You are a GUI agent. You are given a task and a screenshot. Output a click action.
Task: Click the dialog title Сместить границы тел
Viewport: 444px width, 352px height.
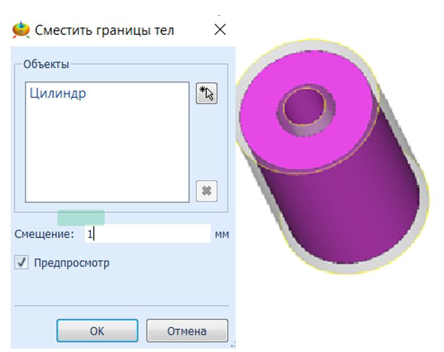(104, 30)
